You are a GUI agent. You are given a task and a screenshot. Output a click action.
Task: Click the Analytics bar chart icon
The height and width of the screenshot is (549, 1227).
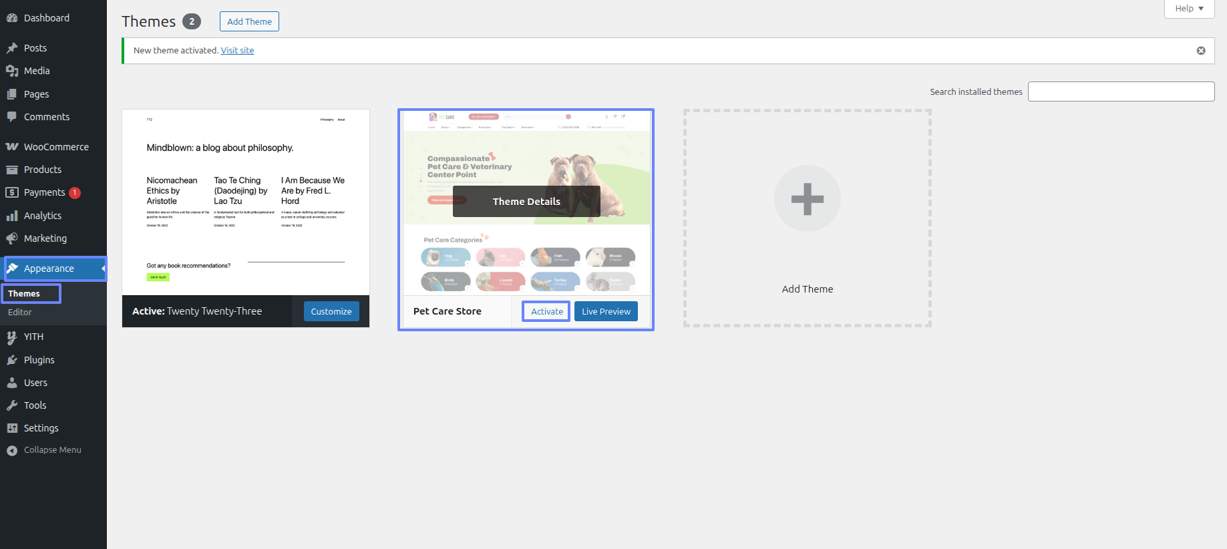click(x=12, y=216)
